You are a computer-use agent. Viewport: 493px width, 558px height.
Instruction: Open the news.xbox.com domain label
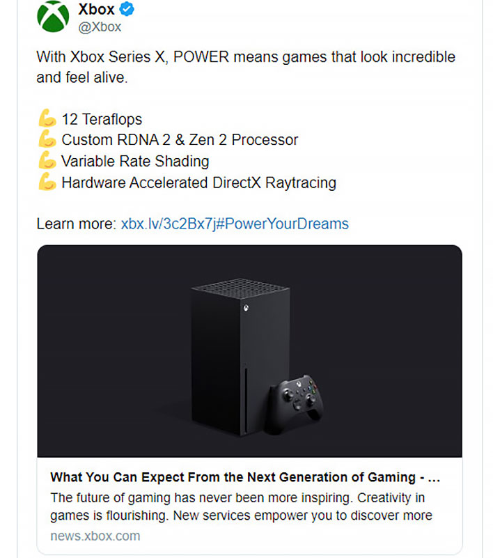point(95,536)
